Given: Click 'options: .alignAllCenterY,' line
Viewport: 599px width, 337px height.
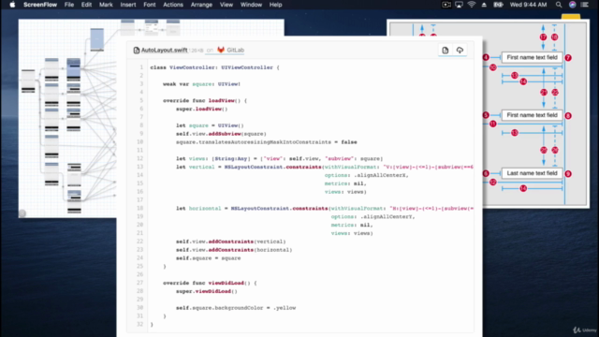Looking at the screenshot, I should [373, 216].
